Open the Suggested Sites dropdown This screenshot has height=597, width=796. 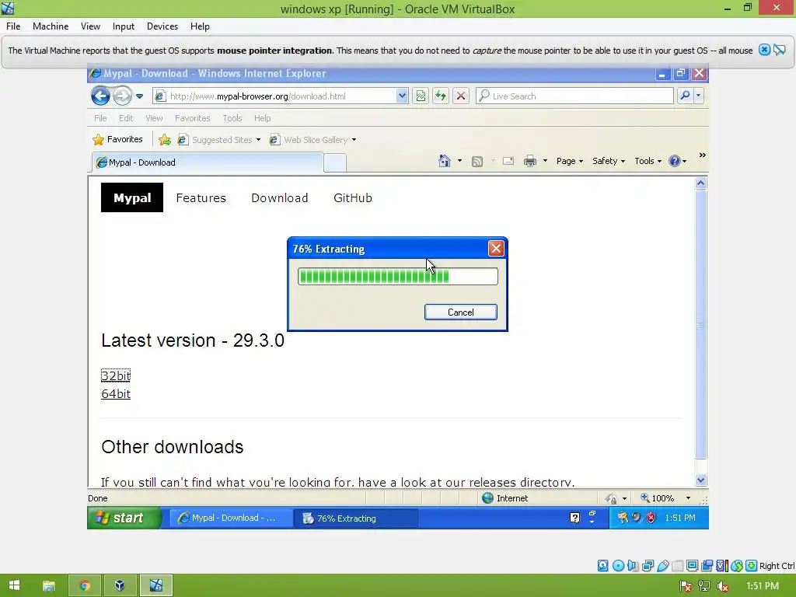[258, 140]
